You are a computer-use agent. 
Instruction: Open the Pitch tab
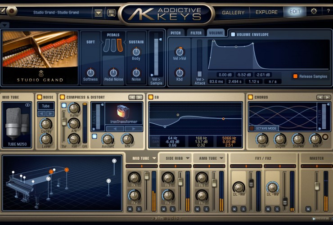pyautogui.click(x=175, y=33)
